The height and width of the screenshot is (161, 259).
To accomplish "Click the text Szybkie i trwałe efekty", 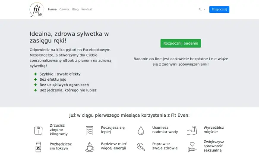I will coord(60,74).
